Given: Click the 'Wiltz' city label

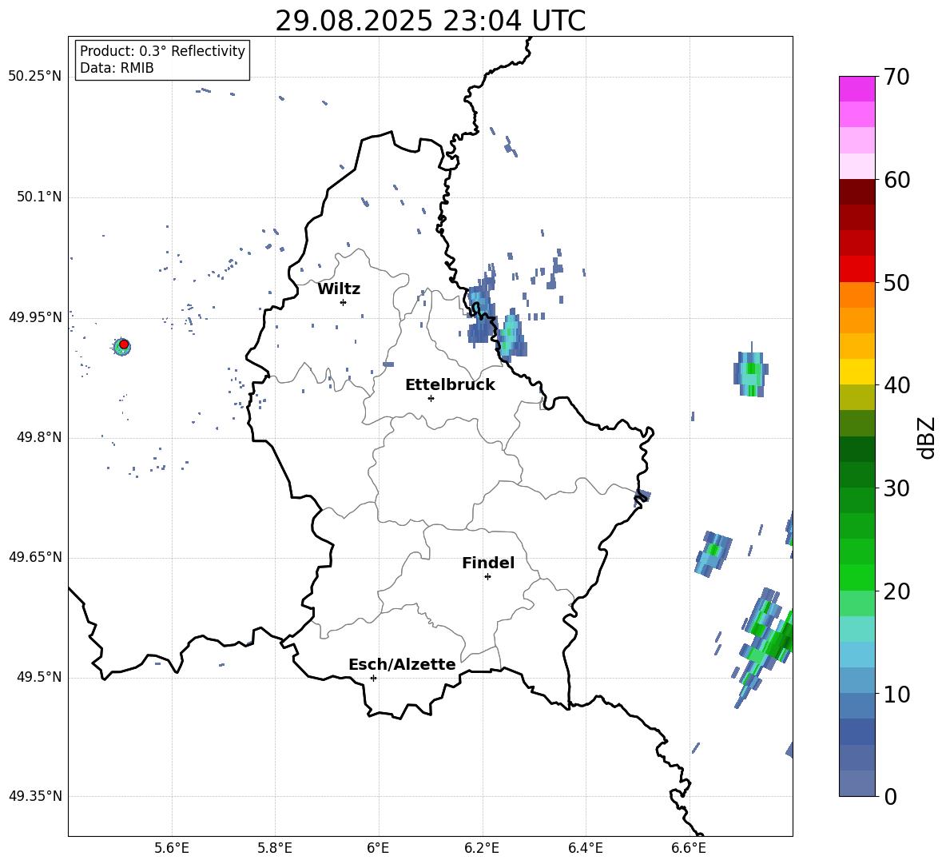Looking at the screenshot, I should point(339,289).
